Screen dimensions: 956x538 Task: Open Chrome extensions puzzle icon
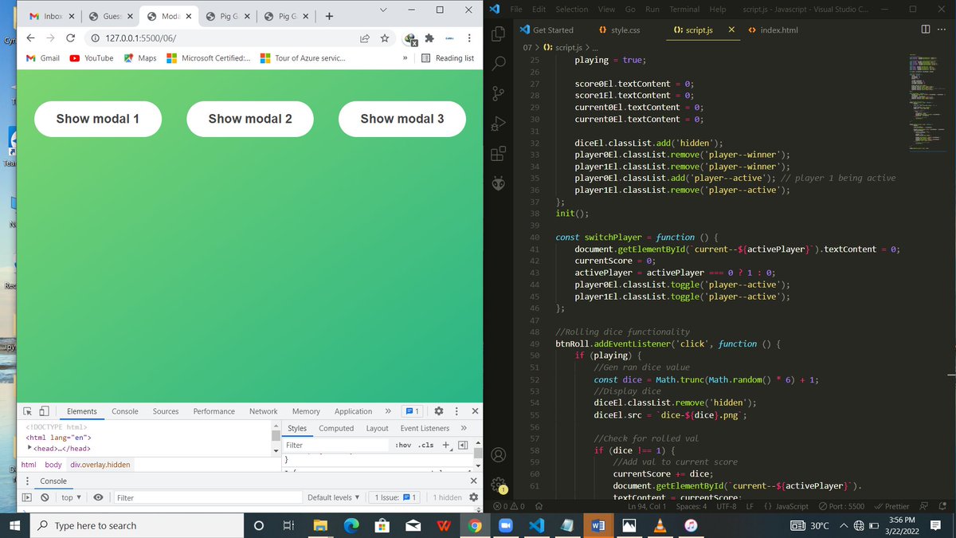[x=429, y=38]
